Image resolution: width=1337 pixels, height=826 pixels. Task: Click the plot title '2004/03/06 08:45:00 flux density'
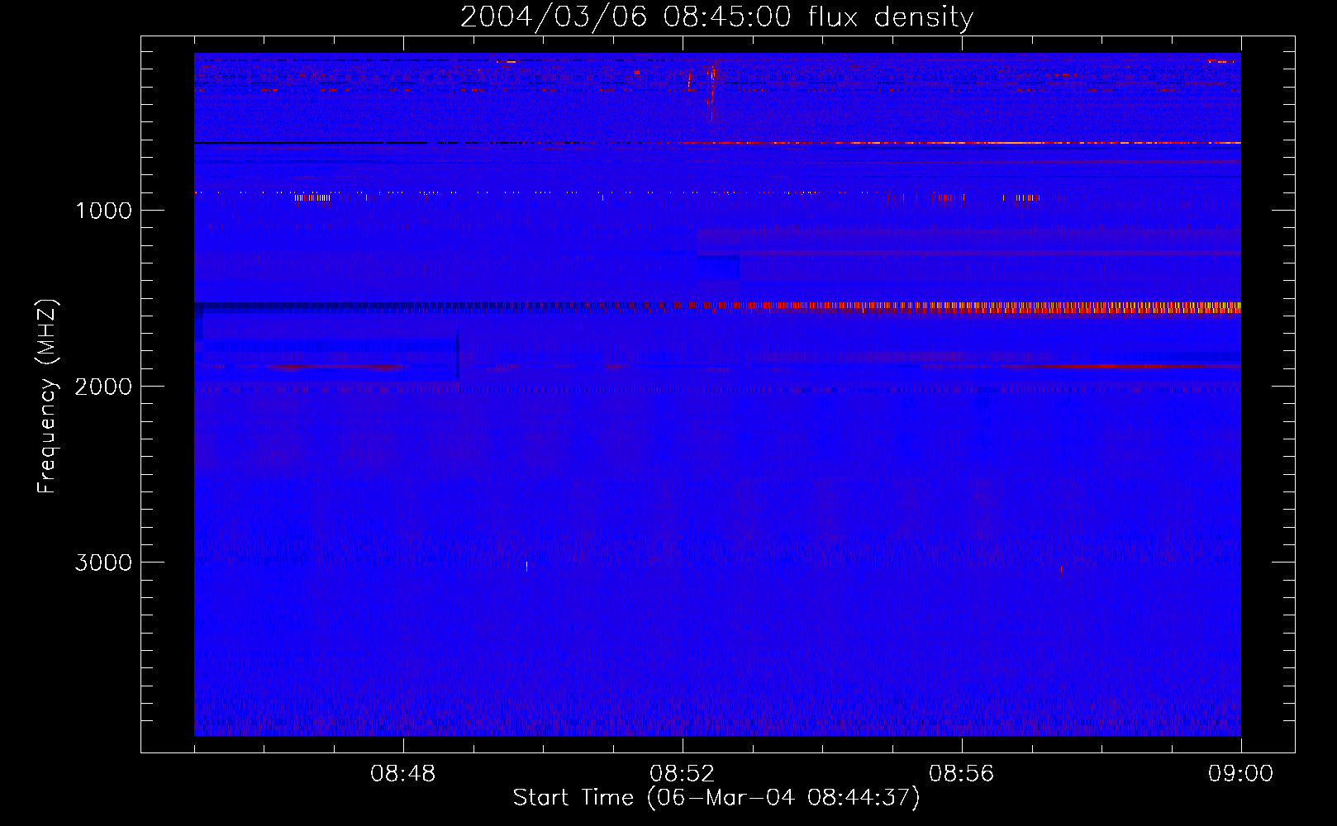tap(716, 17)
